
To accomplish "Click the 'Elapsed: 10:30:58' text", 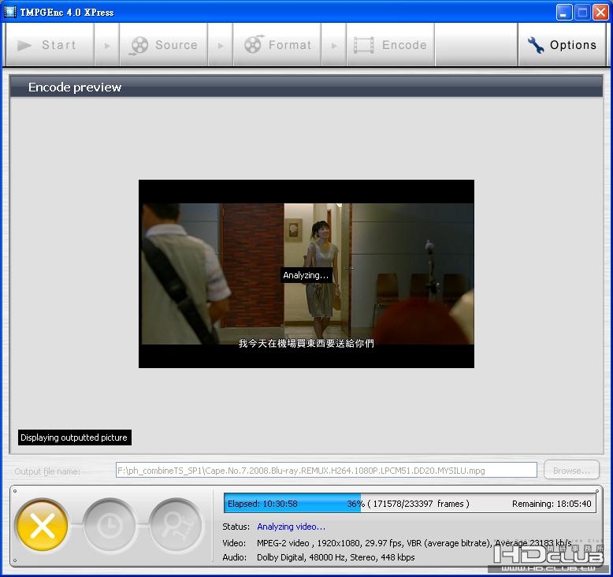I will tap(262, 504).
